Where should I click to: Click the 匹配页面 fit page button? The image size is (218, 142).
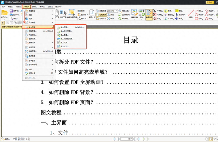point(101,11)
